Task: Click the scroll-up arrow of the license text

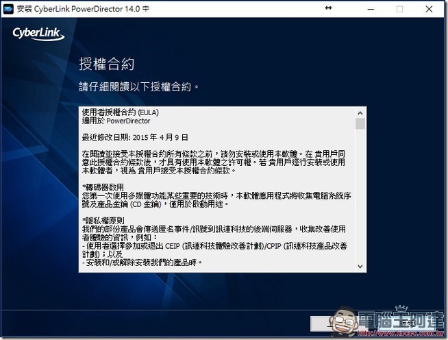Action: coord(360,113)
